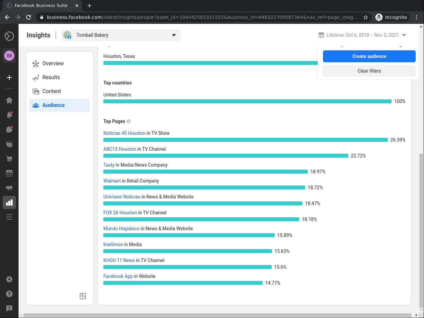Open the Help question mark icon
424x318 pixels.
9,294
